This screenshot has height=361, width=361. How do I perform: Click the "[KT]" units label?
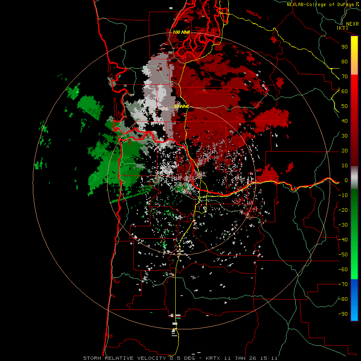point(343,28)
